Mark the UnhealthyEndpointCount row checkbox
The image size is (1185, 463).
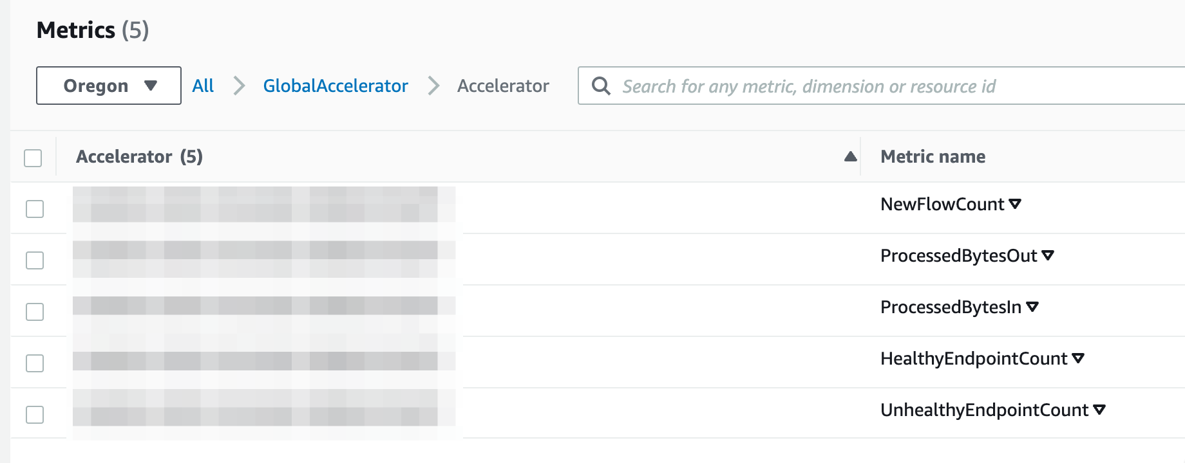coord(35,415)
